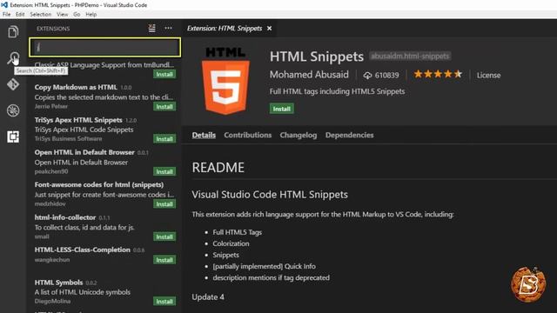Screen dimensions: 557x313
Task: Install TriSys Apex HTML Snippets extension
Action: 164,139
